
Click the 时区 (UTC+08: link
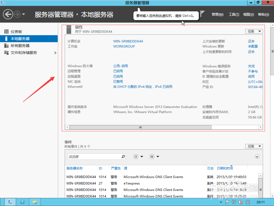pyautogui.click(x=255, y=82)
